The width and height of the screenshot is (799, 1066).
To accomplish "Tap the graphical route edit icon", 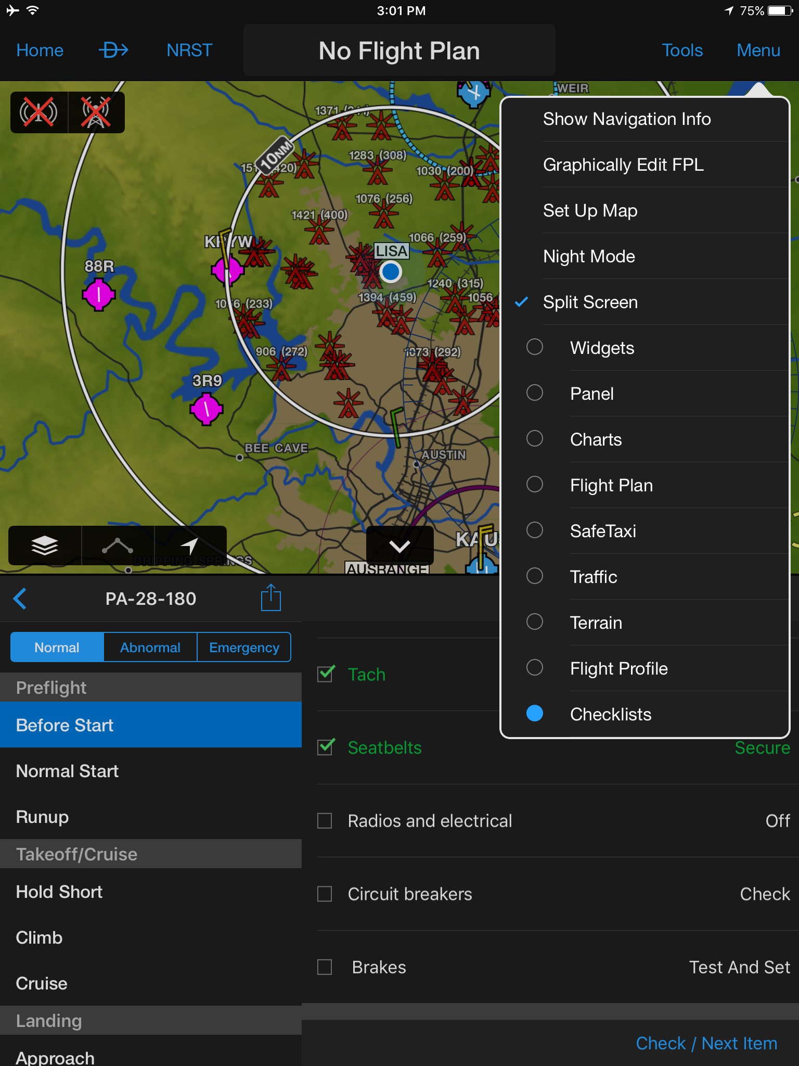I will tap(118, 545).
